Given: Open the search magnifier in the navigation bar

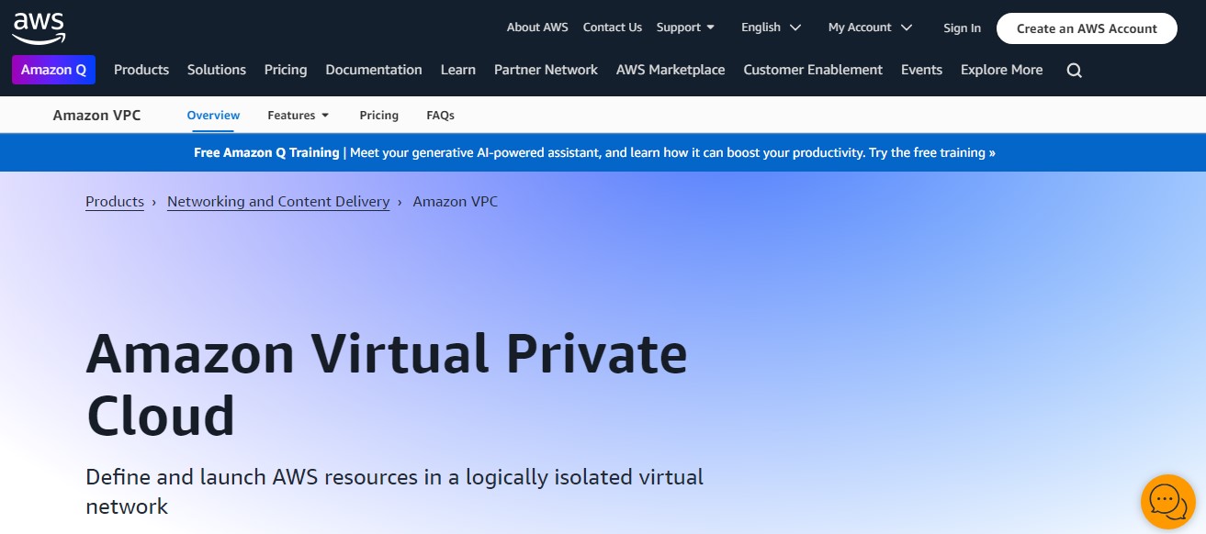Looking at the screenshot, I should [x=1073, y=70].
